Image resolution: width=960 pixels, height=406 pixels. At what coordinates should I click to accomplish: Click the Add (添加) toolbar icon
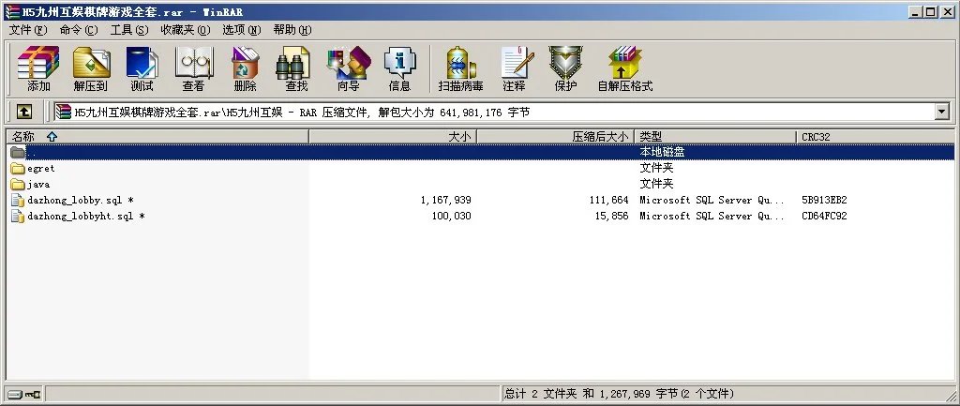click(38, 68)
